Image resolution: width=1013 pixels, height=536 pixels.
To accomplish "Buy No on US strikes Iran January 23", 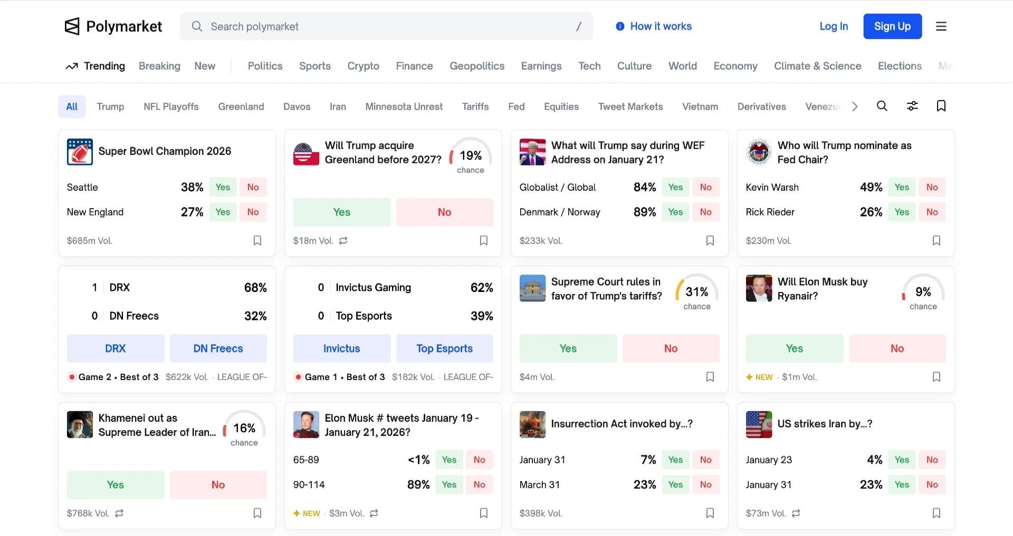I will [x=932, y=460].
